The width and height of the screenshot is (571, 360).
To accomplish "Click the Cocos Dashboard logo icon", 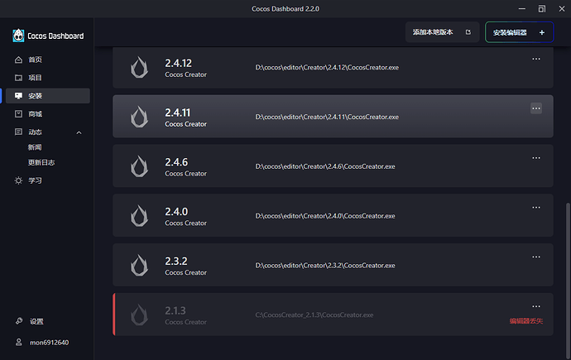I will click(x=19, y=35).
